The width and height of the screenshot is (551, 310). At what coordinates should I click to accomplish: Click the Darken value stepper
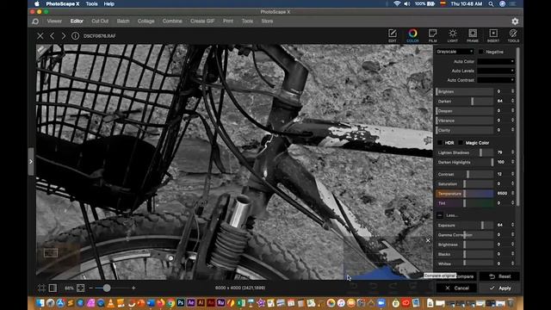[513, 102]
